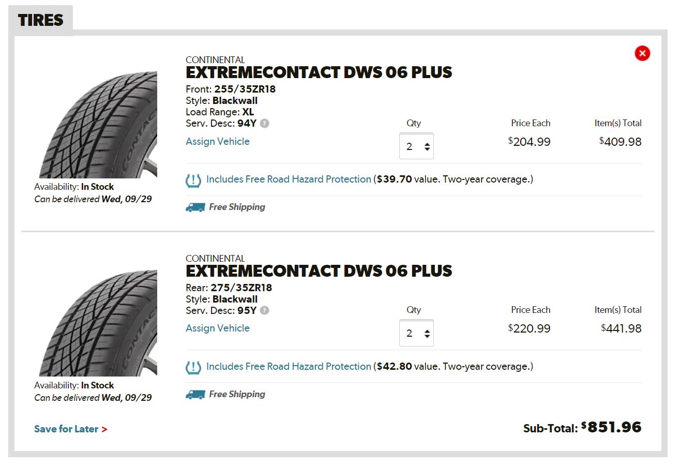Click the front tire quantity input field

point(411,147)
